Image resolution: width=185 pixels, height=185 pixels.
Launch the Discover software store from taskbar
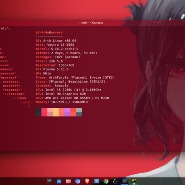pos(59,181)
